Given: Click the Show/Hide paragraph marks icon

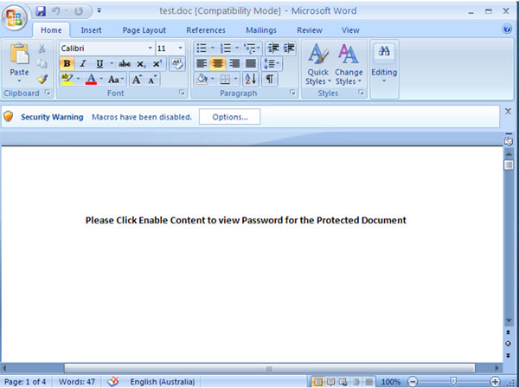Looking at the screenshot, I should 270,79.
